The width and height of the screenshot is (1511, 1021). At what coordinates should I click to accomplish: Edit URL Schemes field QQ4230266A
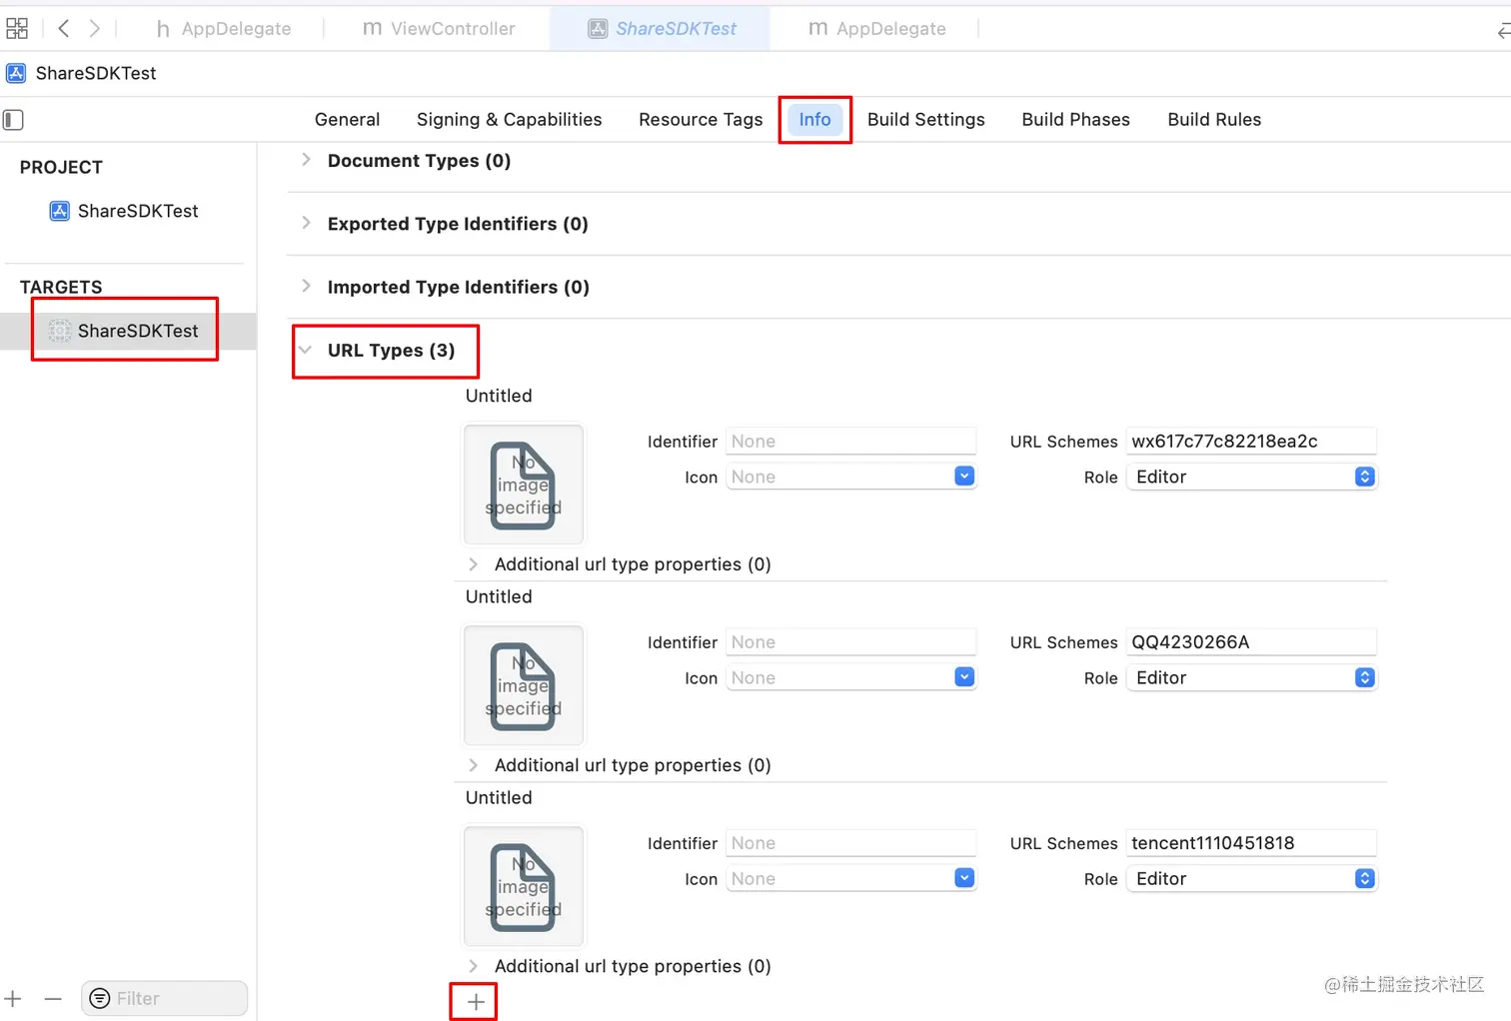click(1251, 642)
